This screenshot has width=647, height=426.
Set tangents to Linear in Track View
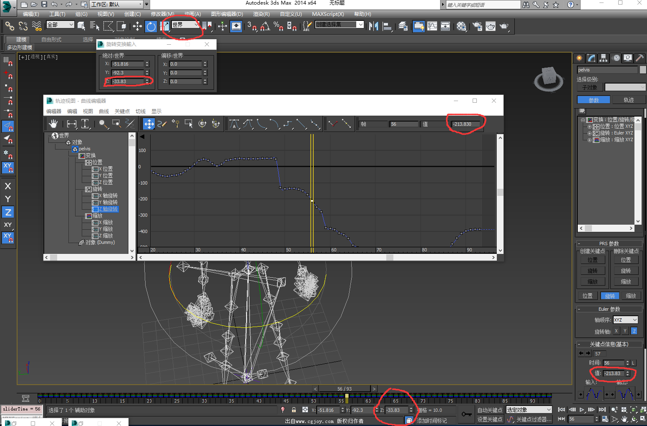pos(301,124)
